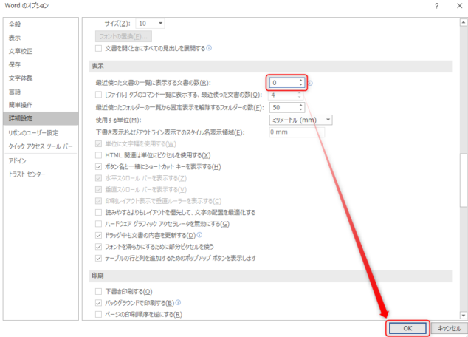Enable ページの印刷順序を逆にする checkbox
The height and width of the screenshot is (337, 468).
click(98, 314)
